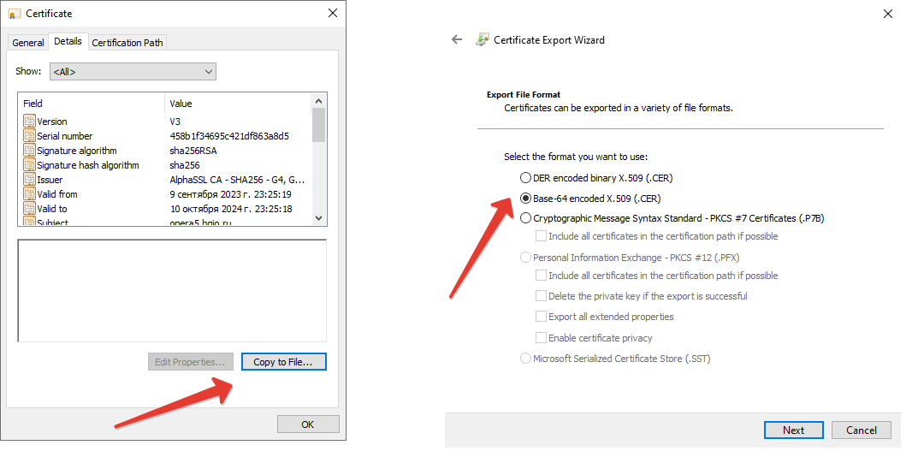Click the Valid from field icon
Image resolution: width=924 pixels, height=451 pixels.
pyautogui.click(x=29, y=194)
